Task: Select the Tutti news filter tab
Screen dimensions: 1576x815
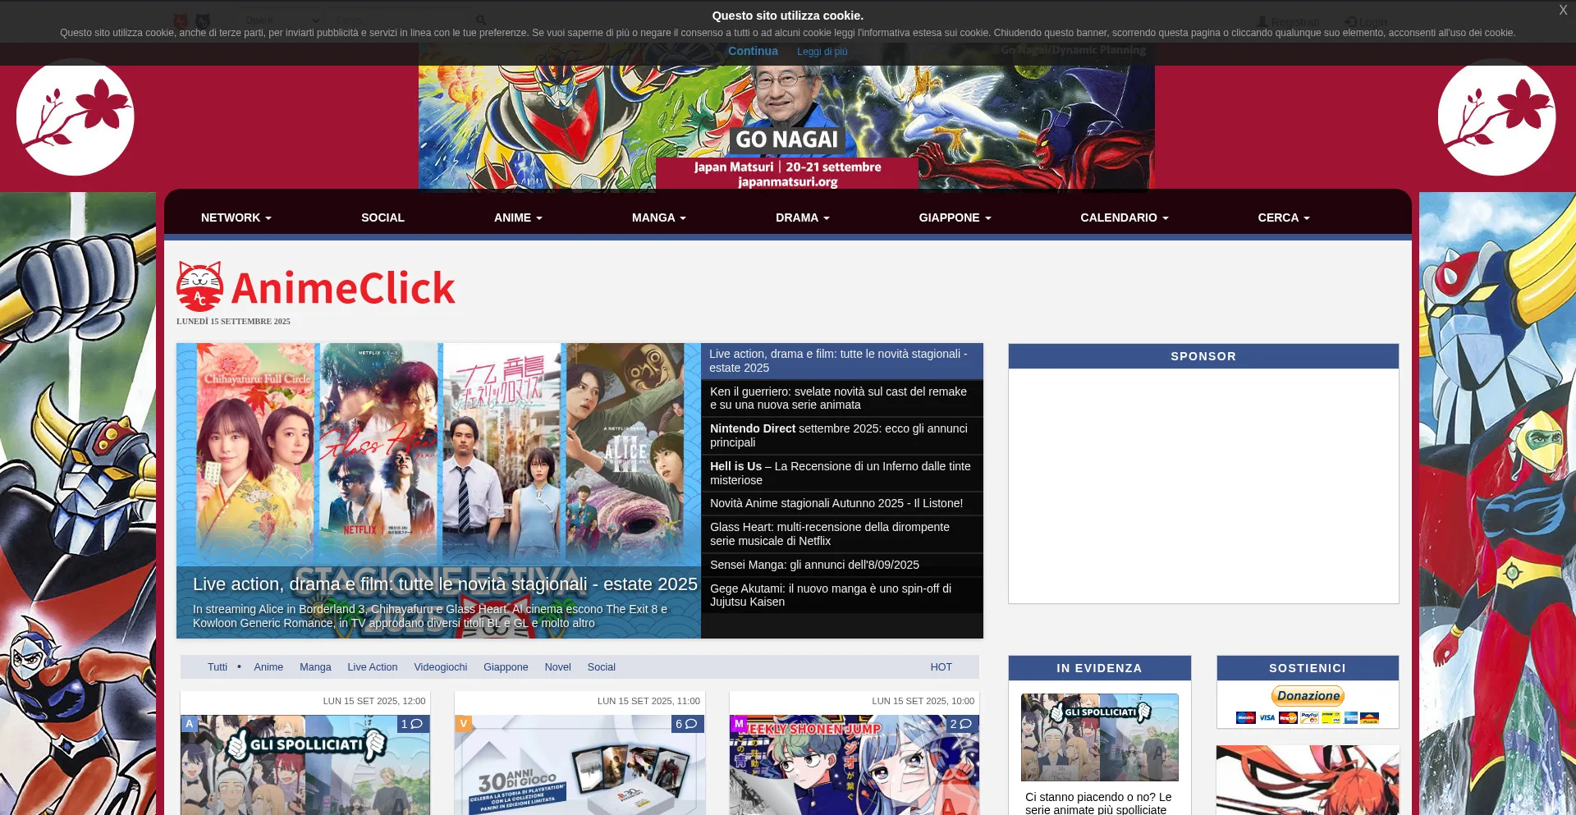Action: tap(218, 667)
